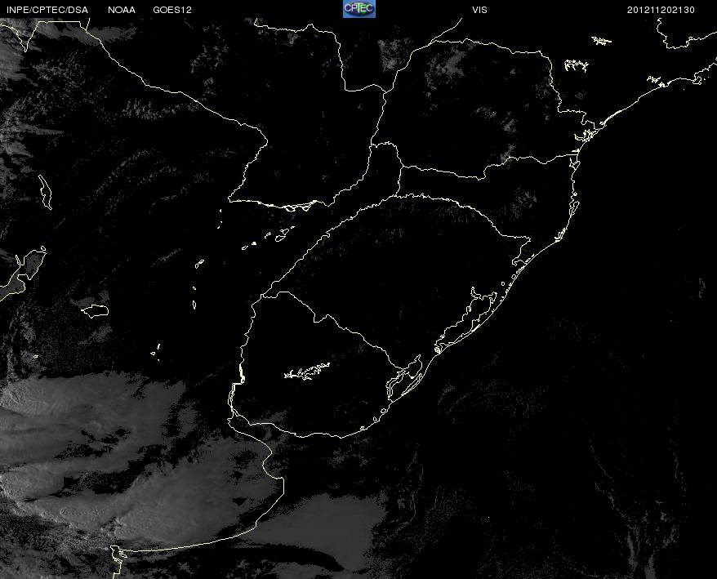Click the CPTEC logo in the header
The width and height of the screenshot is (717, 579).
click(359, 9)
